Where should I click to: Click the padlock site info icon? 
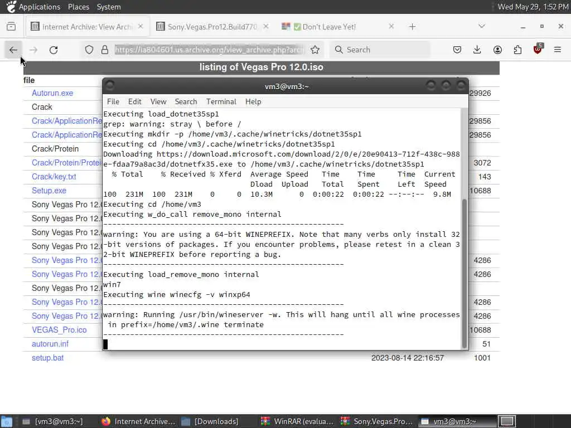click(105, 50)
